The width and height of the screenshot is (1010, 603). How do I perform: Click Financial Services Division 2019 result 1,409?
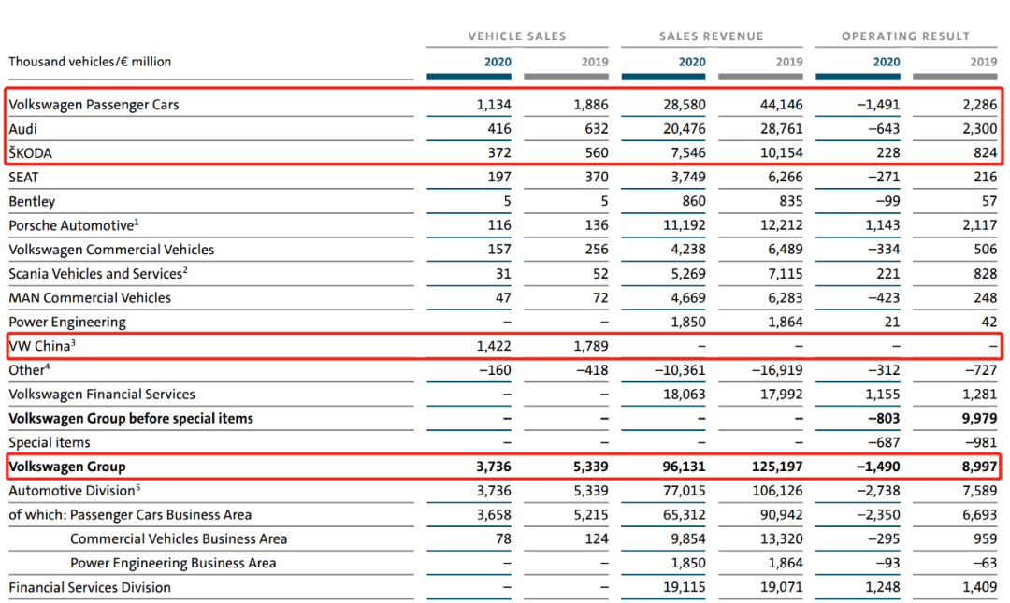pos(980,587)
